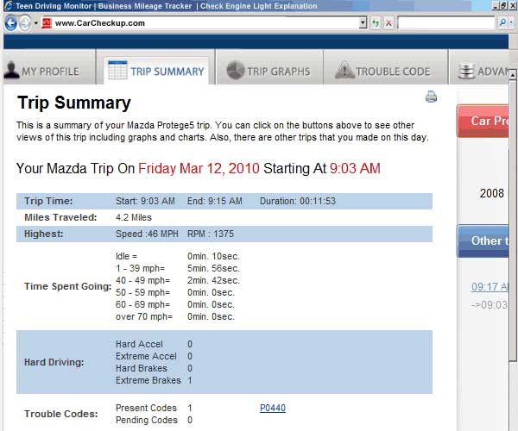Screen dimensions: 518x431
Task: Click the Extreme Brakes row label
Action: (x=148, y=380)
